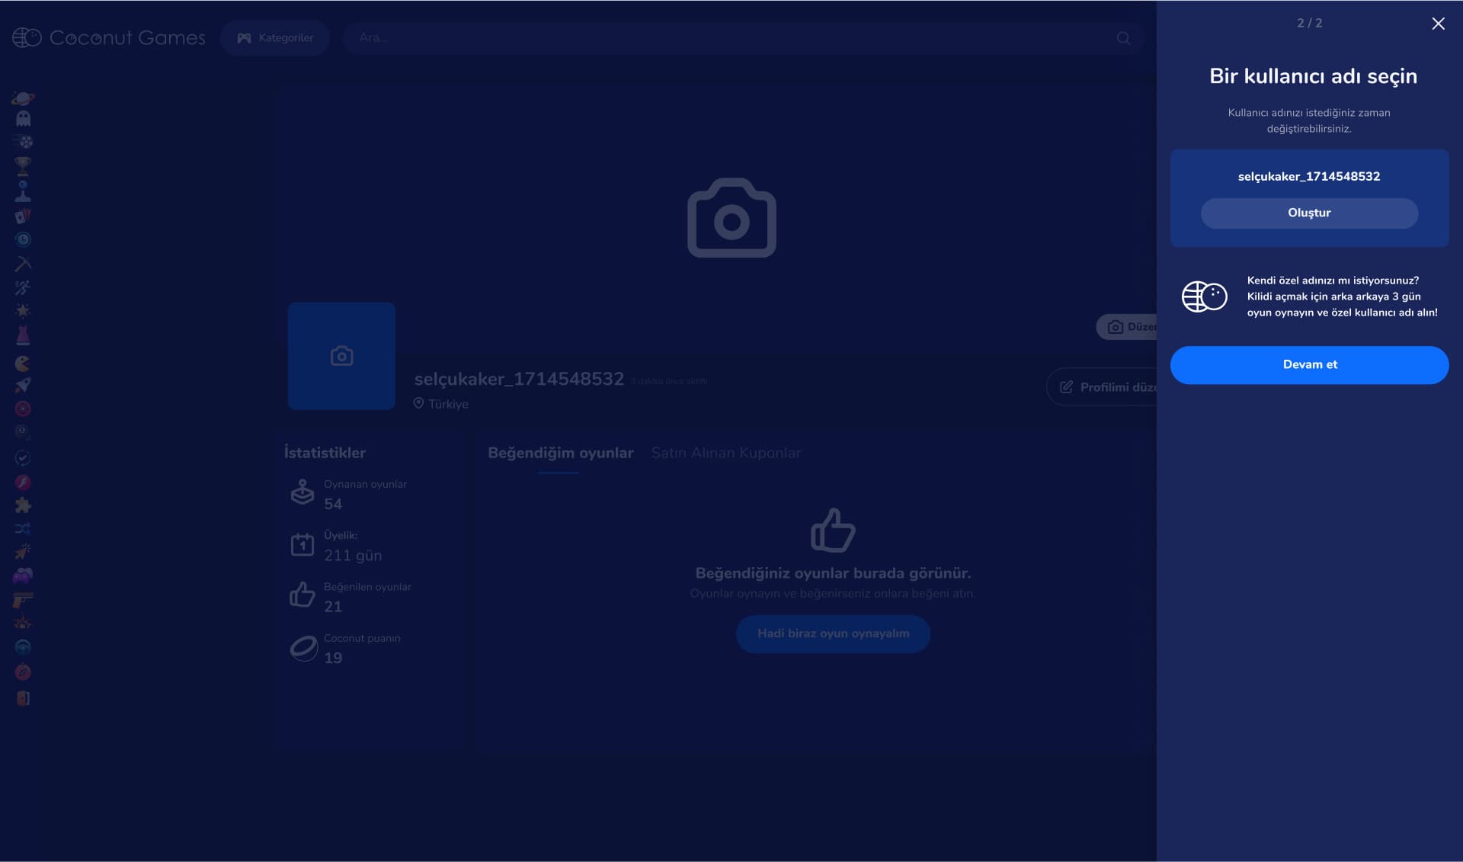1463x862 pixels.
Task: Click the Coconut puanın 19 statistic
Action: click(x=344, y=649)
